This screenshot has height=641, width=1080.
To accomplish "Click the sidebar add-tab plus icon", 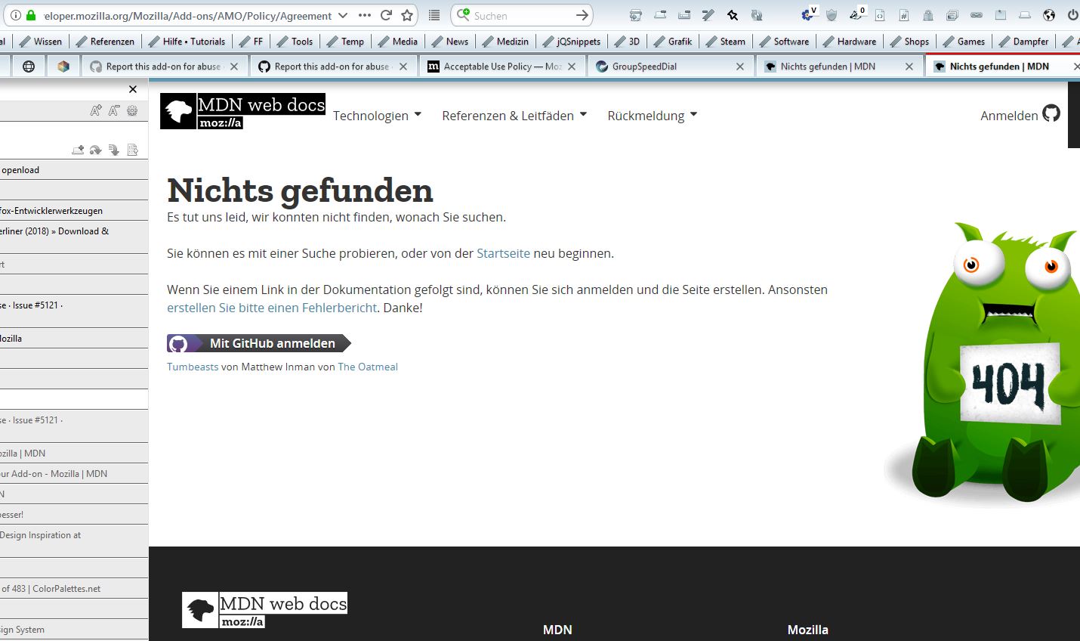I will point(78,150).
